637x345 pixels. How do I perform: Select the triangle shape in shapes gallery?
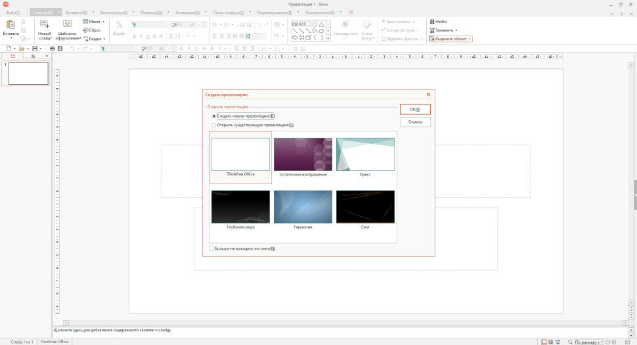tap(321, 24)
